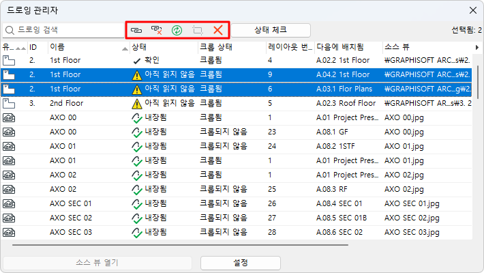The image size is (484, 273).
Task: Select the AXO SEC 01 name cell
Action: pos(71,204)
